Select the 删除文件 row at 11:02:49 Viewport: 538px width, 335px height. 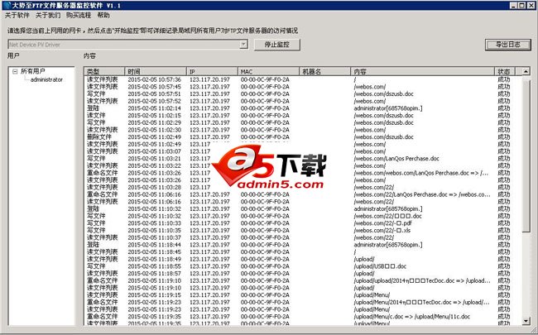click(x=303, y=136)
